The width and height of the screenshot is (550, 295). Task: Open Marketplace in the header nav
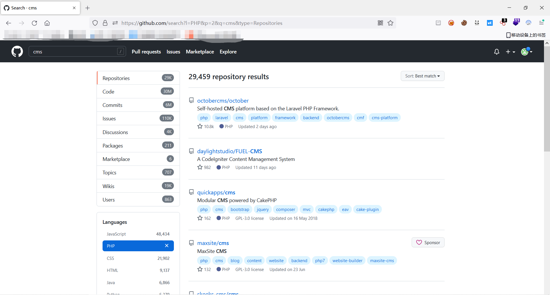[200, 52]
